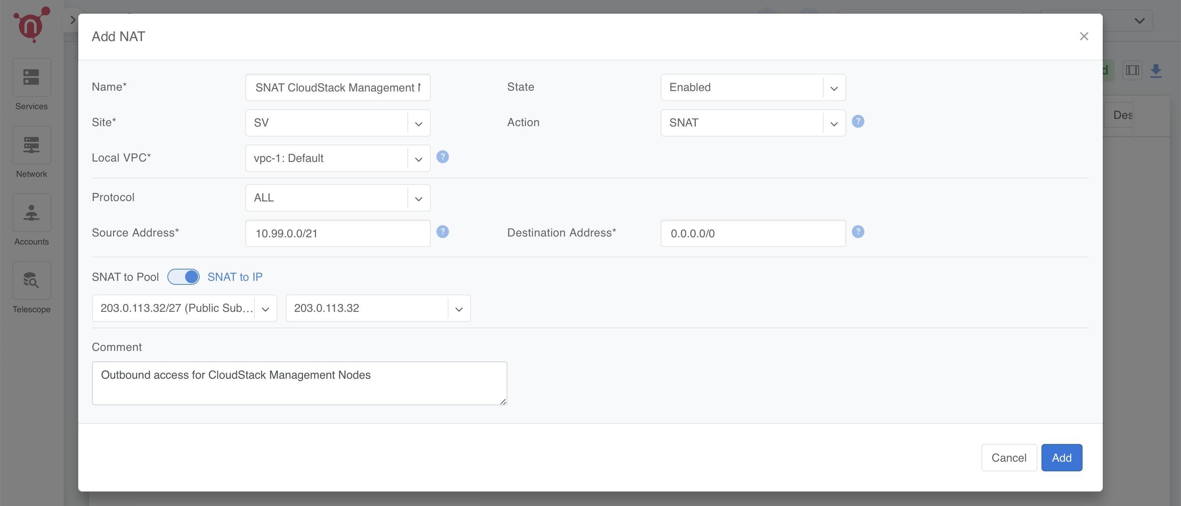Click the help icon beside Local VPC
The width and height of the screenshot is (1181, 506).
pyautogui.click(x=442, y=157)
